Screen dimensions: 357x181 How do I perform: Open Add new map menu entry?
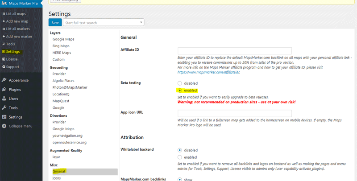17,21
